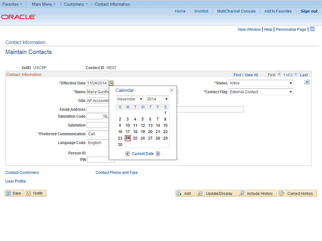Go to Home link
The height and width of the screenshot is (241, 322).
pyautogui.click(x=180, y=11)
